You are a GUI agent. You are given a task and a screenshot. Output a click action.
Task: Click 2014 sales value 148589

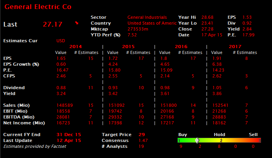pyautogui.click(x=65, y=105)
